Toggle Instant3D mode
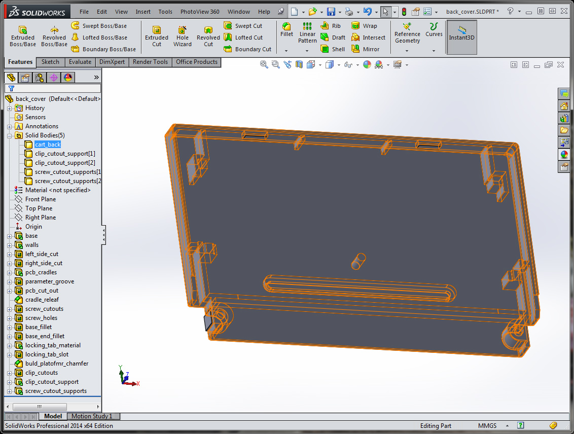The height and width of the screenshot is (434, 574). click(461, 37)
